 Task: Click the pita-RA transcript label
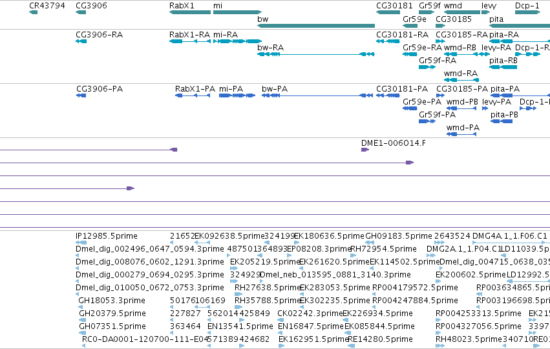(x=504, y=35)
